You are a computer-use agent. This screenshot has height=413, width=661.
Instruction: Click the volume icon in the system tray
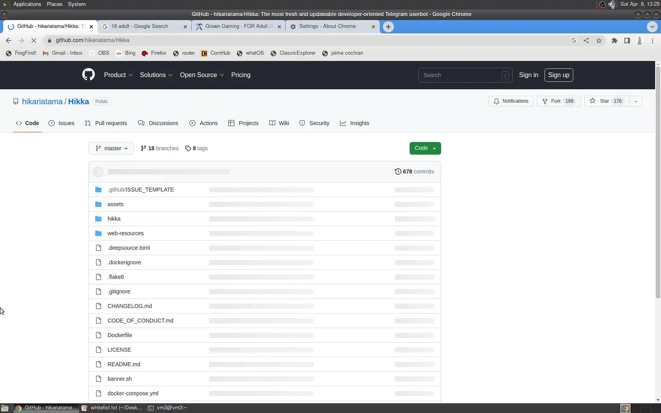coord(612,4)
